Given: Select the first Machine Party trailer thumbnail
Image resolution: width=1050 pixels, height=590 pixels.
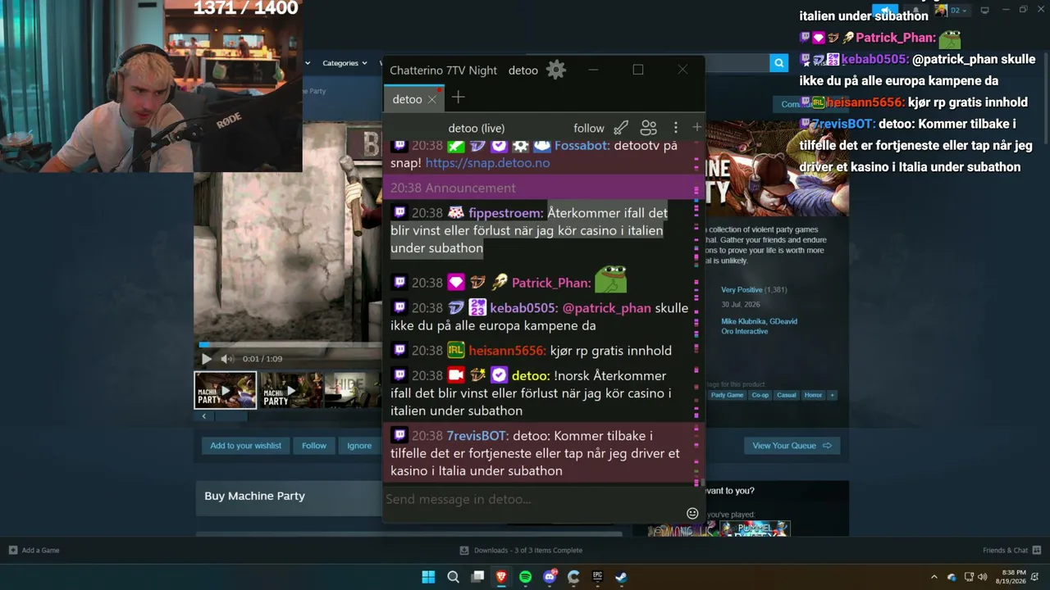Looking at the screenshot, I should tap(226, 390).
